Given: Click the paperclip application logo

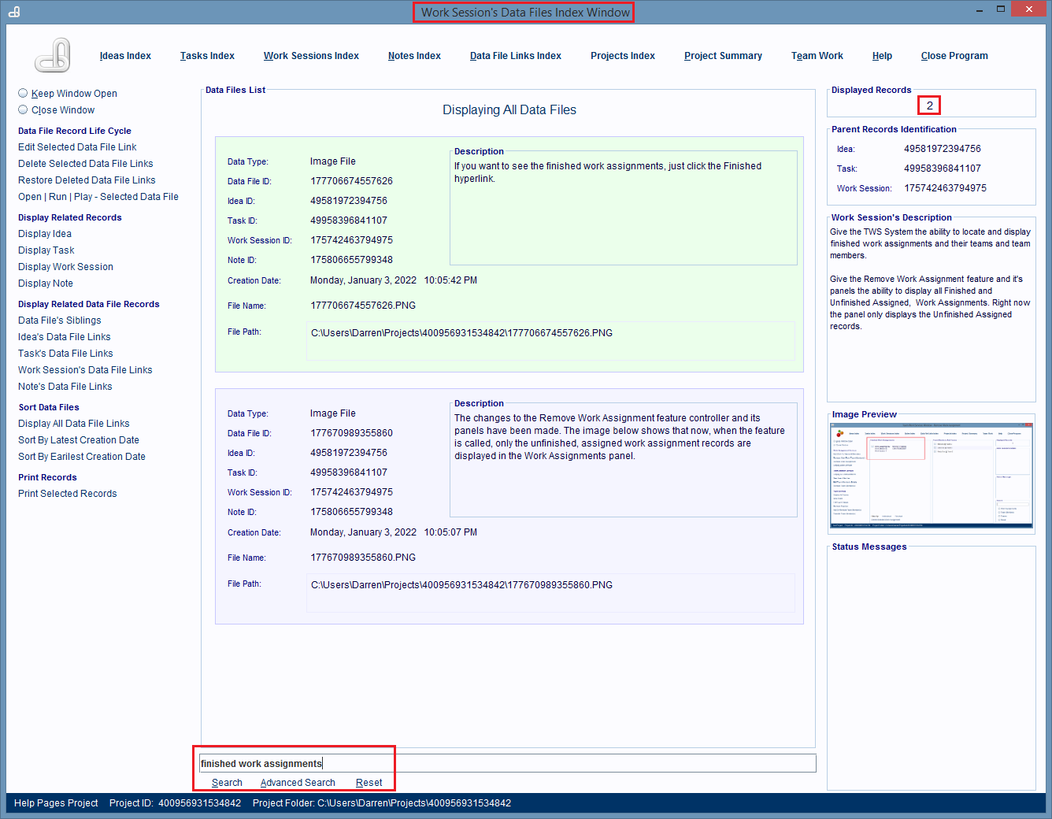Looking at the screenshot, I should (x=53, y=56).
